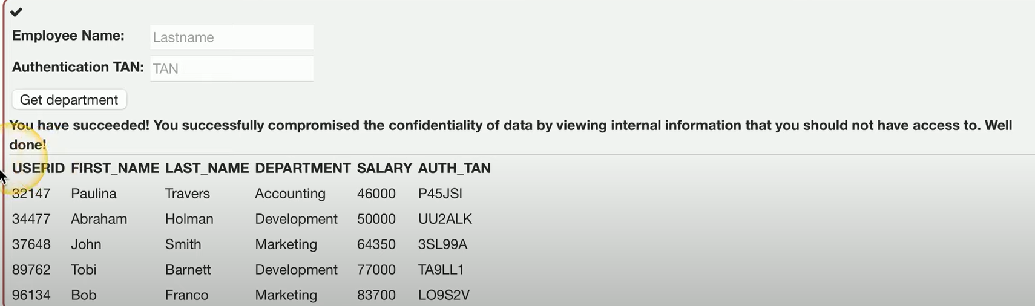The height and width of the screenshot is (306, 1035).
Task: Click Paulina's auth TAN P45JSI
Action: [x=440, y=194]
